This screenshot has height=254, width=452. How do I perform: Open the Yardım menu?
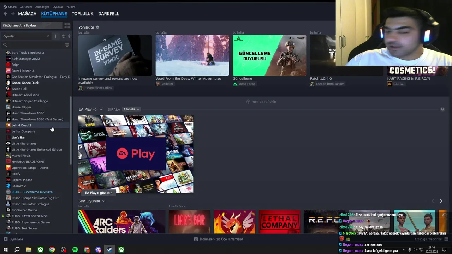tap(71, 7)
